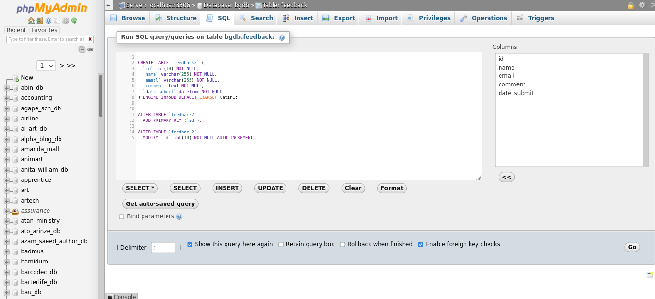Viewport: 655px width, 299px height.
Task: Tick the Retain query box checkbox
Action: point(281,245)
